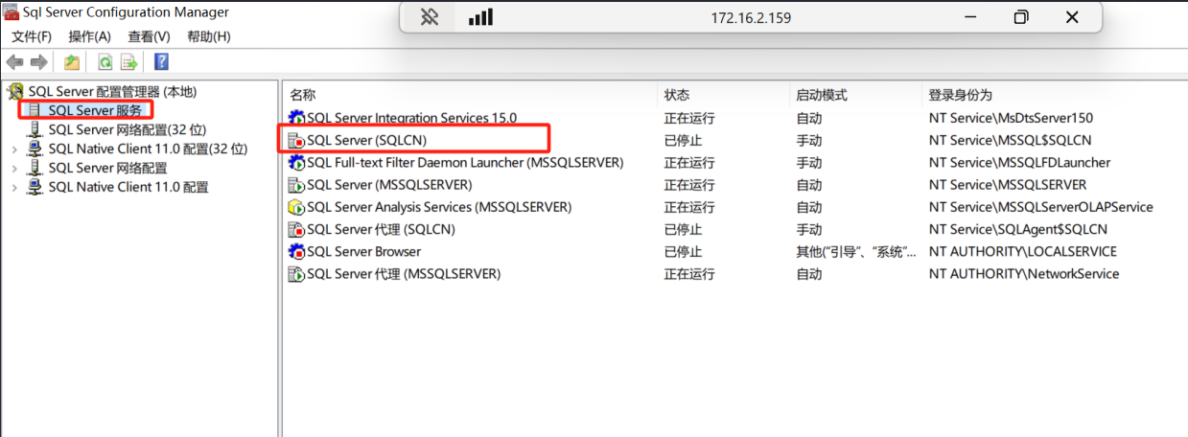Click the SQL Server 网络配置(32 位) node icon
Viewport: 1188px width, 437px height.
coord(35,129)
